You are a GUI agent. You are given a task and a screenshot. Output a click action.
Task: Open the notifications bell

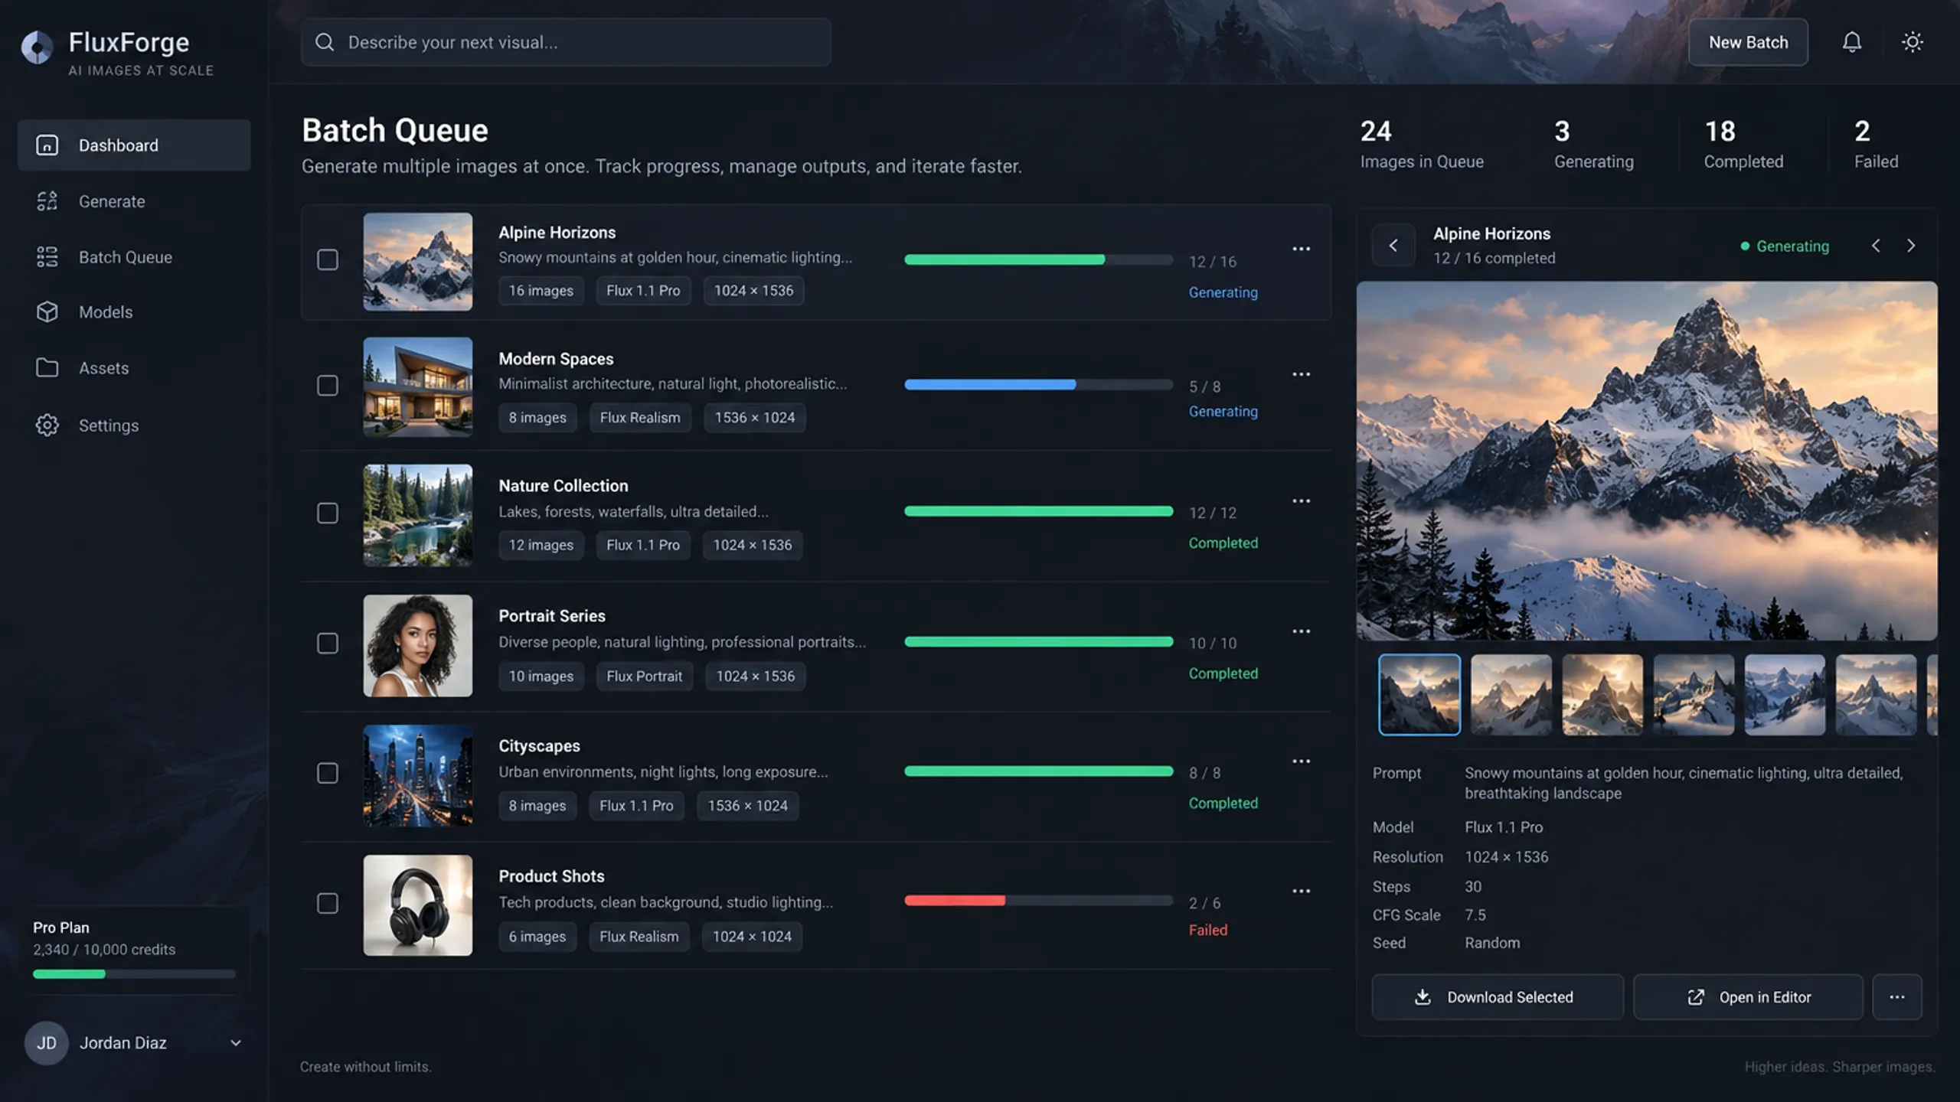tap(1851, 42)
